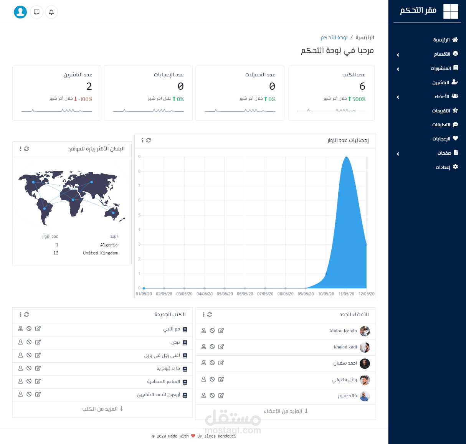This screenshot has height=444, width=466.
Task: Edit member Abdou Kendo
Action: tap(221, 331)
